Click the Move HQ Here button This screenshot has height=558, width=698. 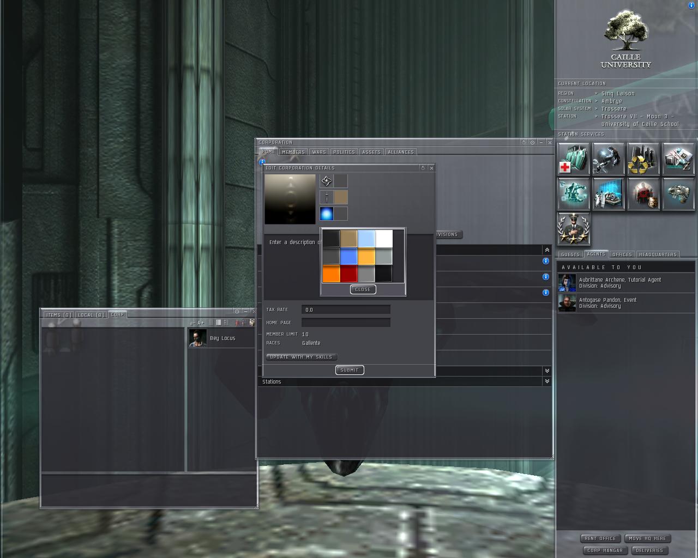click(647, 538)
